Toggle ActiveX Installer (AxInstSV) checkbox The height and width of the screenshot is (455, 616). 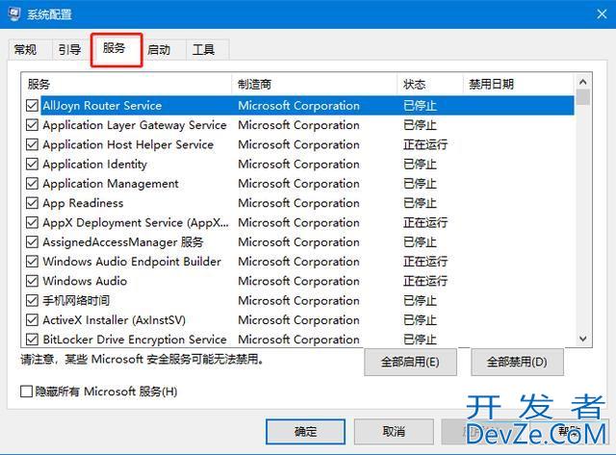point(32,320)
